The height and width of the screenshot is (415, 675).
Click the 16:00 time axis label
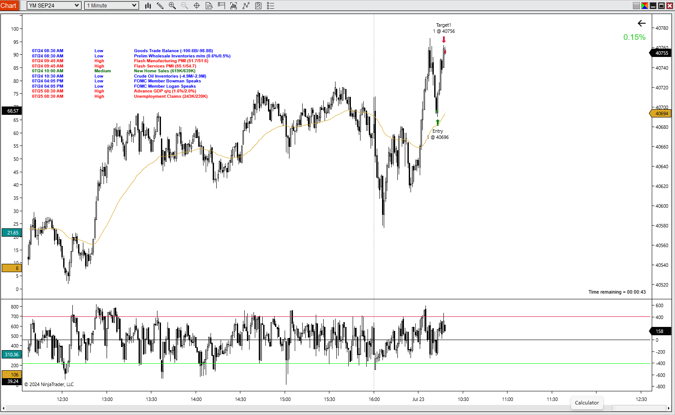pyautogui.click(x=374, y=399)
